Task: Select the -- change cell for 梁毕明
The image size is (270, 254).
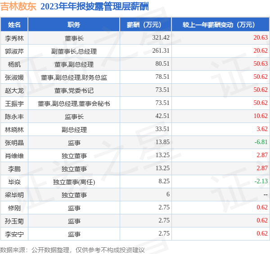Action: (x=265, y=195)
